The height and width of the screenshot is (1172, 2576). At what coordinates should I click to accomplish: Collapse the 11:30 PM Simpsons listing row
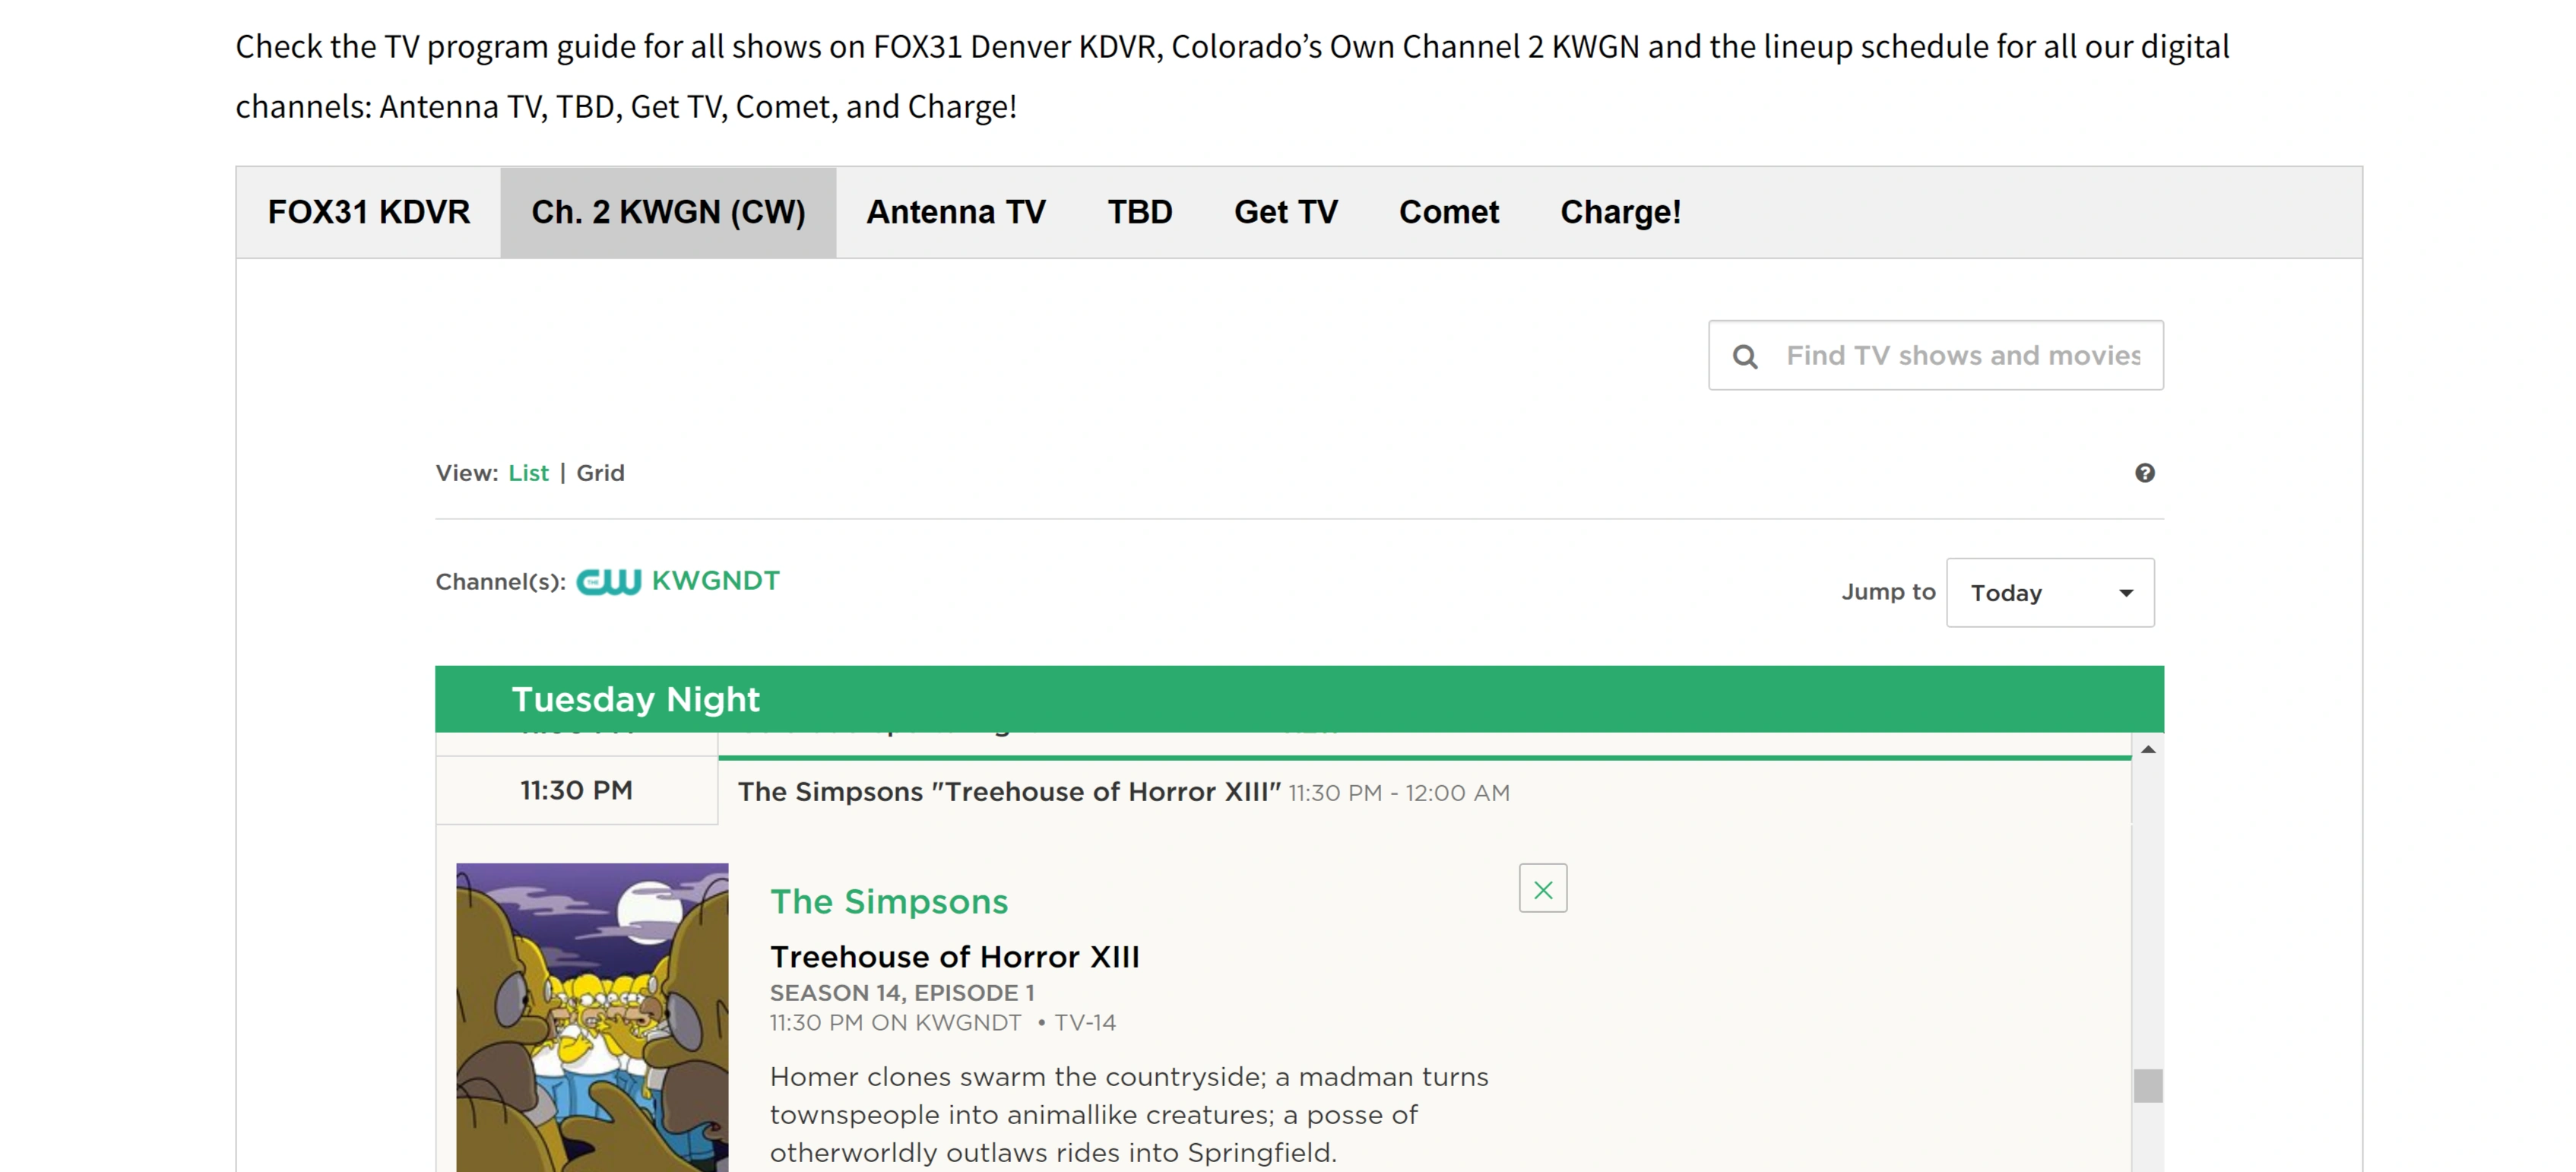[1122, 792]
